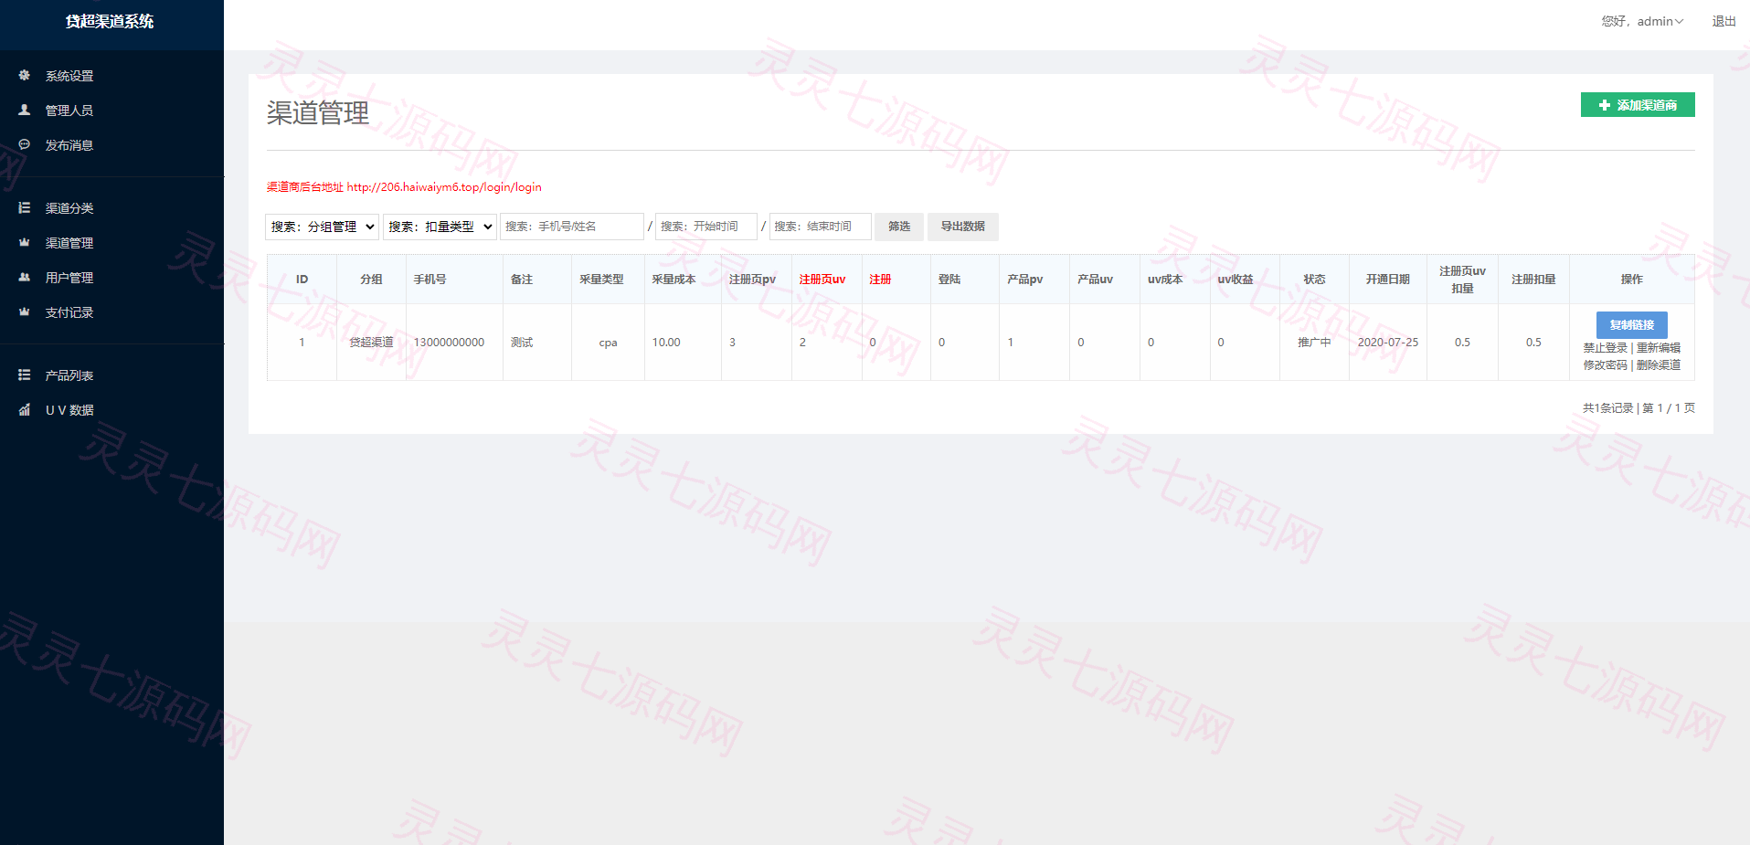Click 删除渠道 link in operations column

pyautogui.click(x=1659, y=365)
